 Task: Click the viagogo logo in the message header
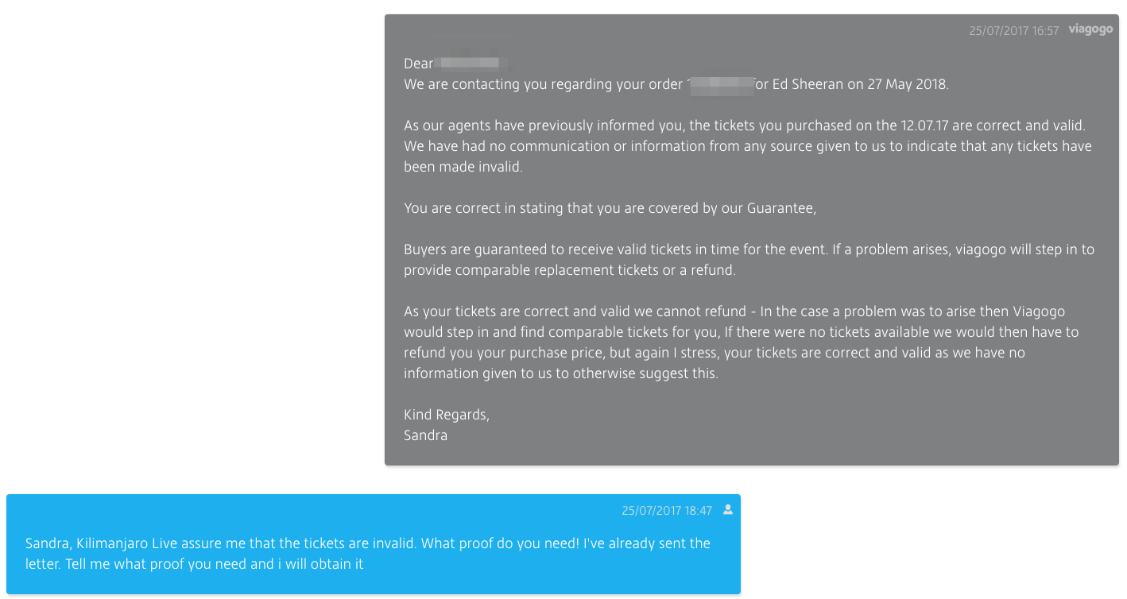click(x=1090, y=29)
